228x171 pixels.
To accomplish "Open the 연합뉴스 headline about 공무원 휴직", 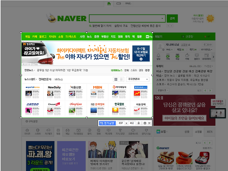I will [62, 70].
